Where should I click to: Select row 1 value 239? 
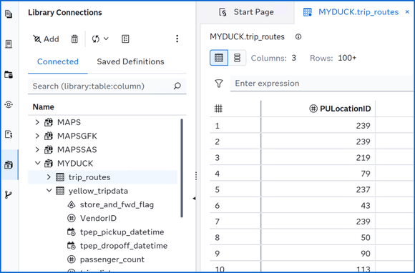tap(363, 126)
